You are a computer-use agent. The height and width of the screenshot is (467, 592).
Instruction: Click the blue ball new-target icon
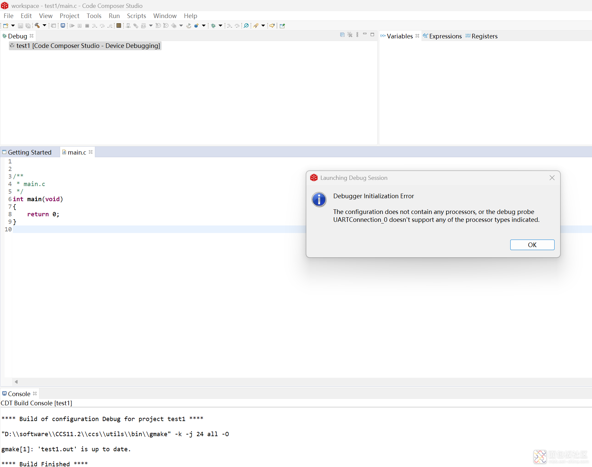196,26
